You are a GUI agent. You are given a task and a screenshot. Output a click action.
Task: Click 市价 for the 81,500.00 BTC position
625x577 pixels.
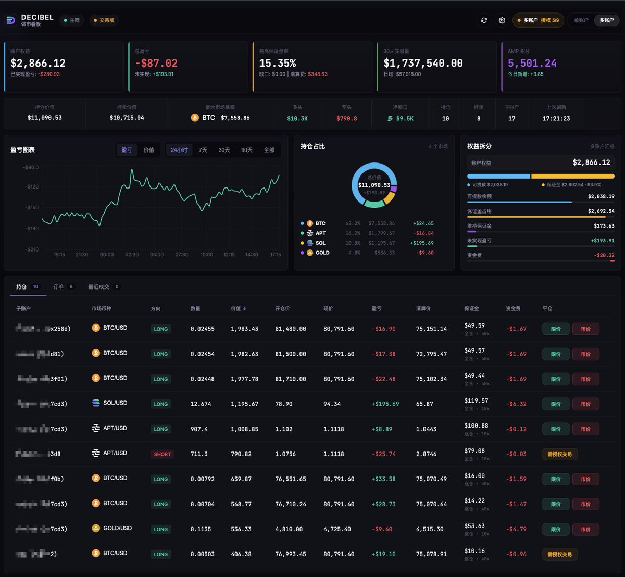point(585,354)
